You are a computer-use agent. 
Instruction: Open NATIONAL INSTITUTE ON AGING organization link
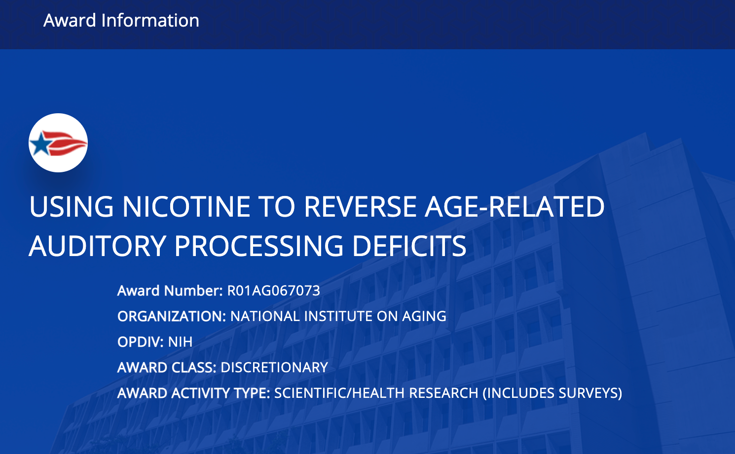pyautogui.click(x=338, y=317)
